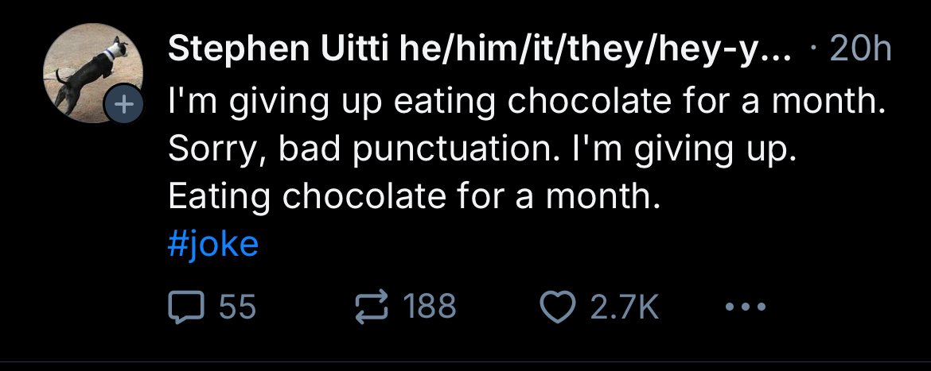
Task: Click the first line about giving up chocolate
Action: click(526, 102)
